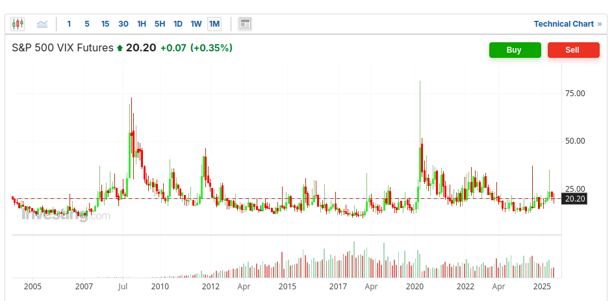Screen dimensions: 614x301
Task: Click the green Buy button
Action: [x=515, y=50]
